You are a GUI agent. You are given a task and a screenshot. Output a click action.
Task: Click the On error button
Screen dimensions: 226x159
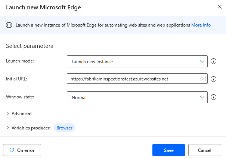pos(22,150)
